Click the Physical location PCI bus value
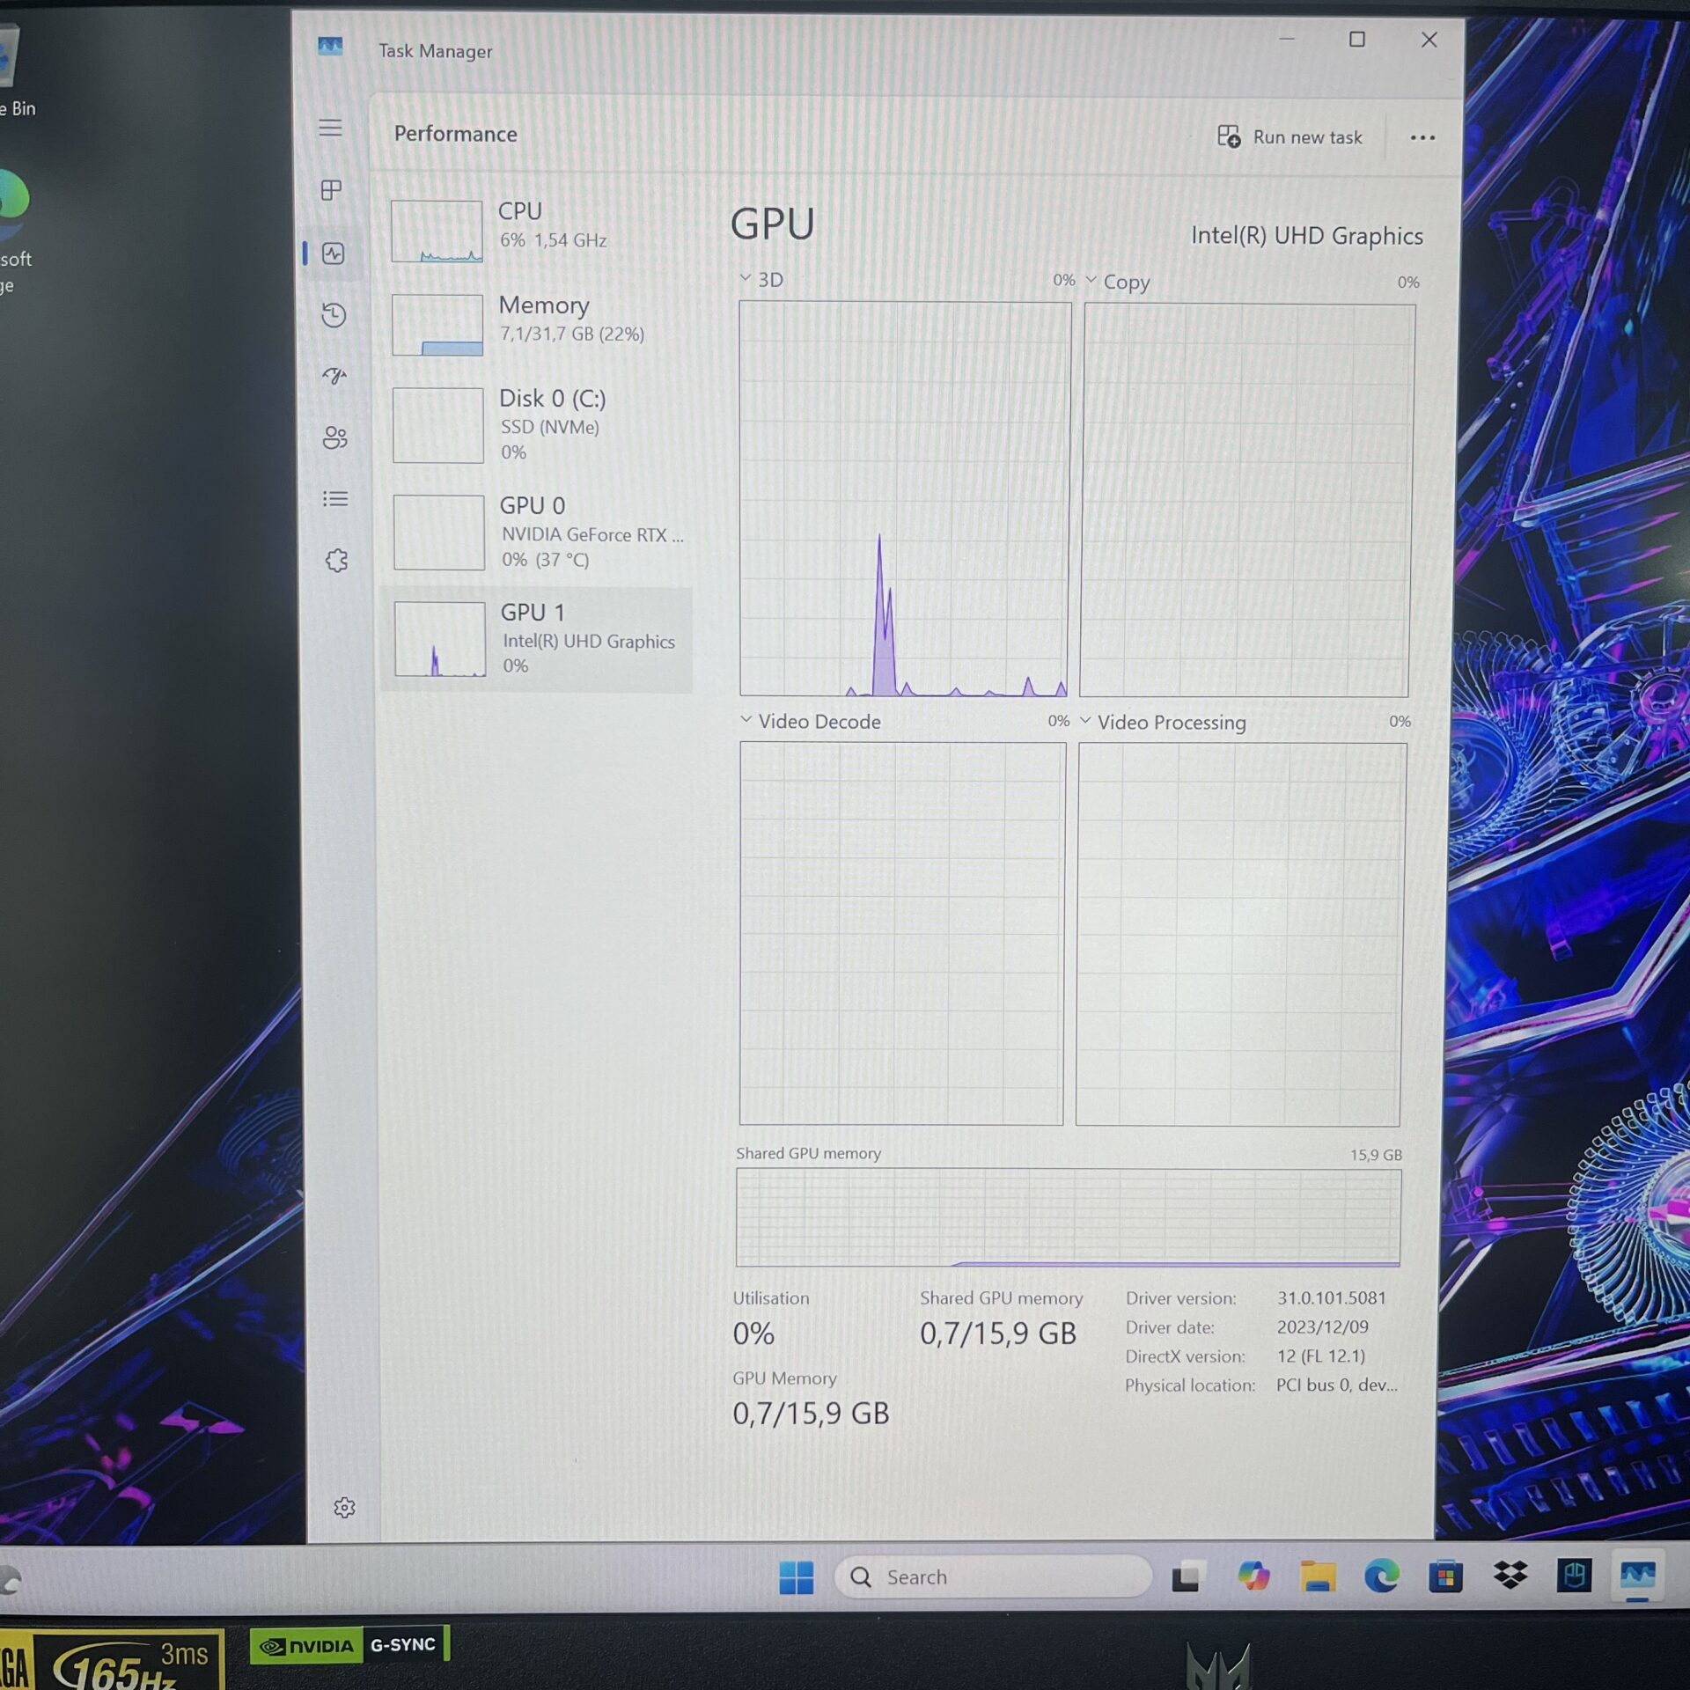Image resolution: width=1690 pixels, height=1690 pixels. pyautogui.click(x=1337, y=1385)
